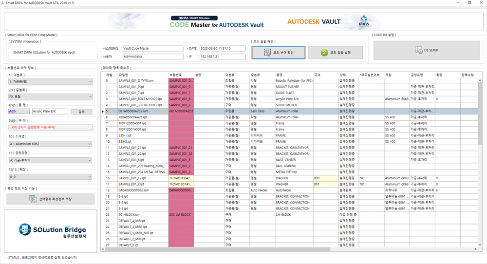Viewport: 487px width, 264px height.
Task: Open the DB SETUP button
Action: (427, 50)
